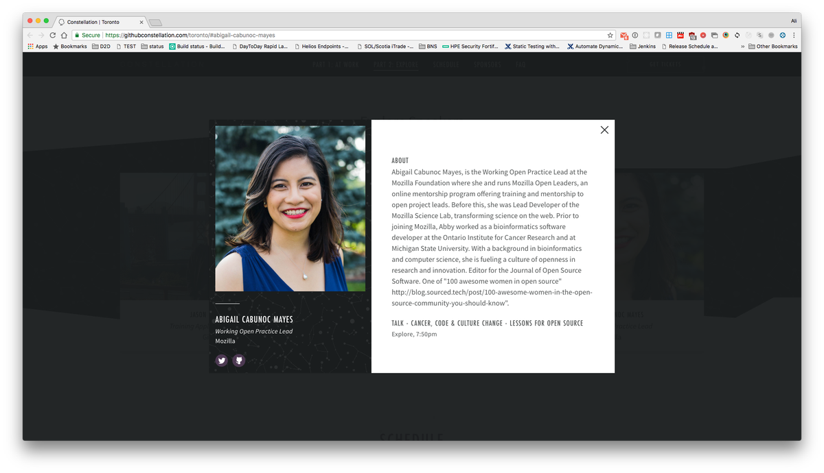Open the DayToDay Rapid La... bookmark
This screenshot has height=473, width=824.
pos(260,47)
